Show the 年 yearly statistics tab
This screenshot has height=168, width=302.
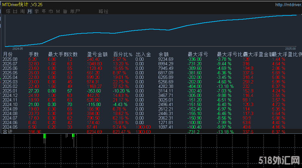click(x=44, y=11)
